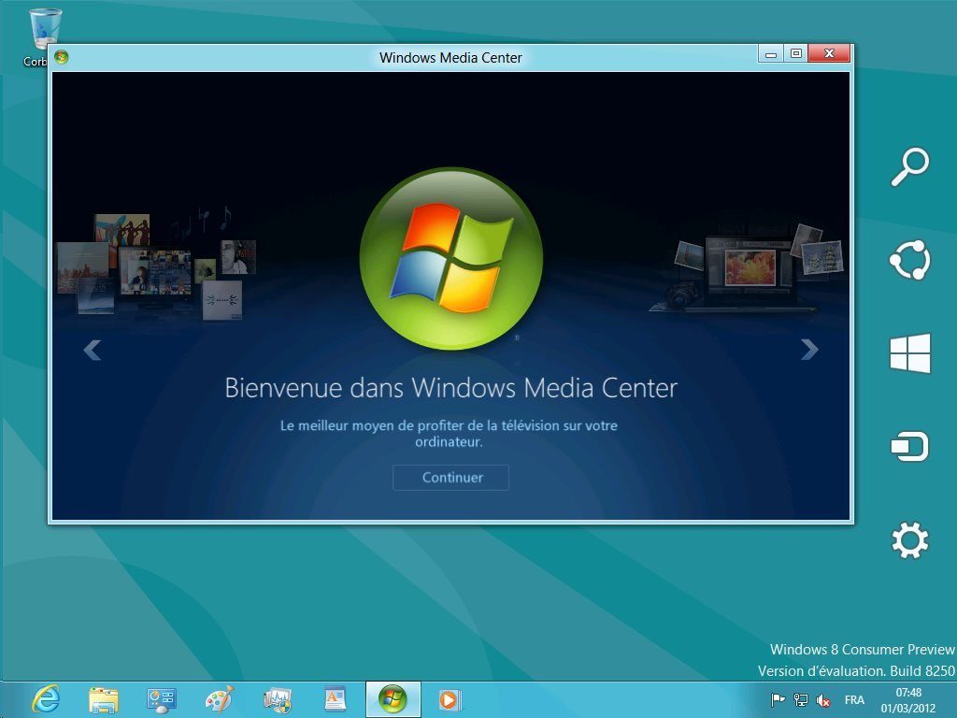Open Task Manager taskbar icon
The image size is (957, 718).
[x=277, y=699]
